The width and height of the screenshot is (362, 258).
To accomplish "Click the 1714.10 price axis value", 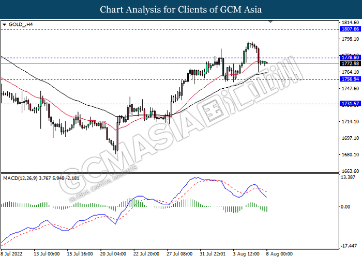I will click(x=350, y=121).
